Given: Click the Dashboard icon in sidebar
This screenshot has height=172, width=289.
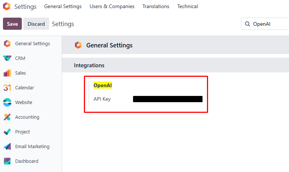Looking at the screenshot, I should coord(7,161).
